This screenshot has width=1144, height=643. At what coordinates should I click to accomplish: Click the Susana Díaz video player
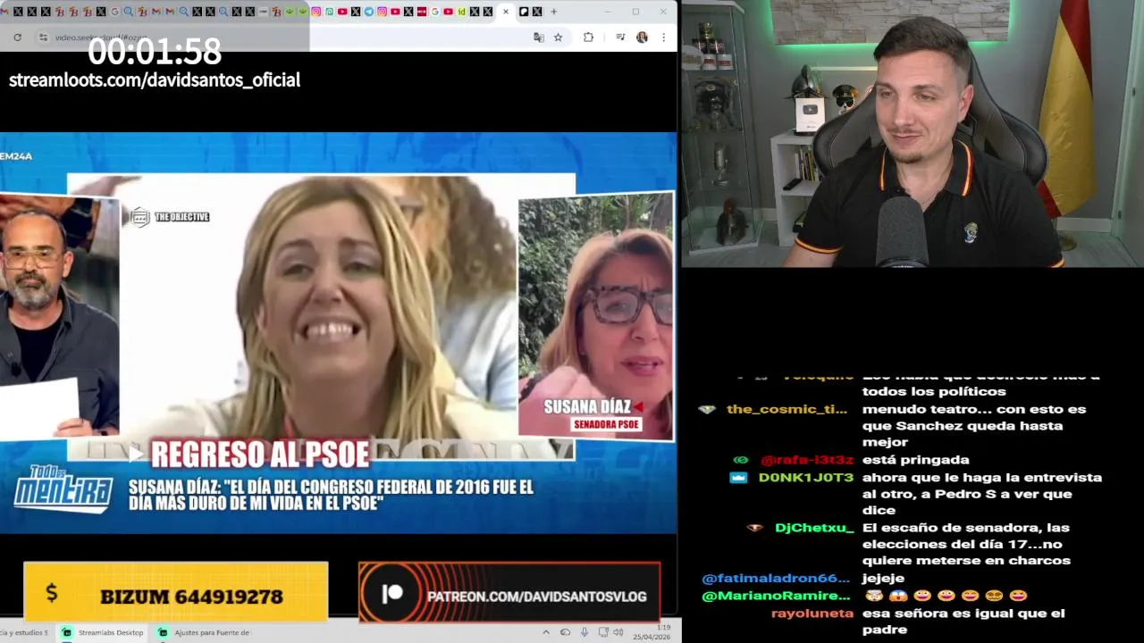(338, 332)
